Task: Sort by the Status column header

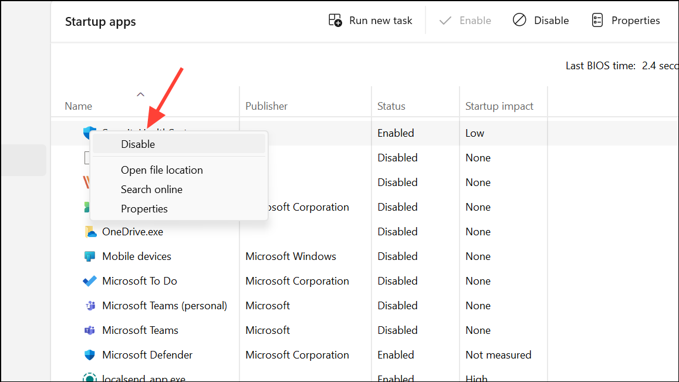Action: [391, 106]
